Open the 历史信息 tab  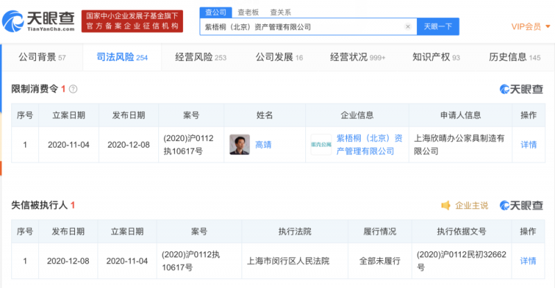pyautogui.click(x=514, y=57)
